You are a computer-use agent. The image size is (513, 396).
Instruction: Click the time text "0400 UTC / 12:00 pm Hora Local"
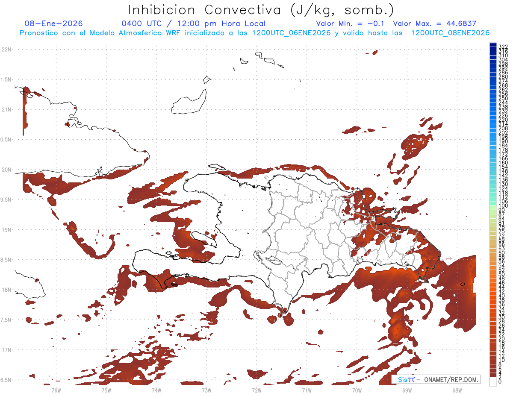[194, 23]
